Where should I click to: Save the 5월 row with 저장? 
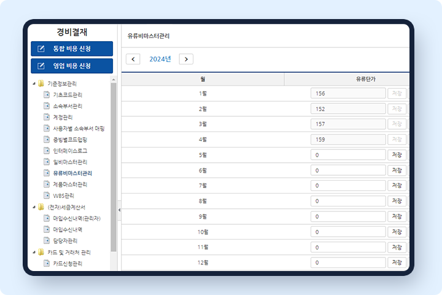tap(397, 155)
